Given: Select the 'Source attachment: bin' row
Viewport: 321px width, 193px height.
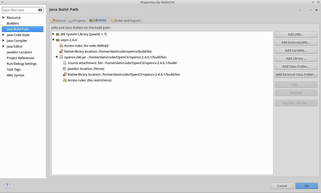Looking at the screenshot, I should click(x=122, y=63).
